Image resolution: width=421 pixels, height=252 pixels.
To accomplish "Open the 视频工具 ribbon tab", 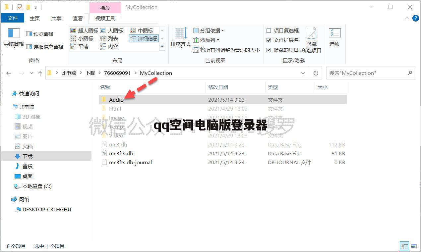I will [x=105, y=18].
